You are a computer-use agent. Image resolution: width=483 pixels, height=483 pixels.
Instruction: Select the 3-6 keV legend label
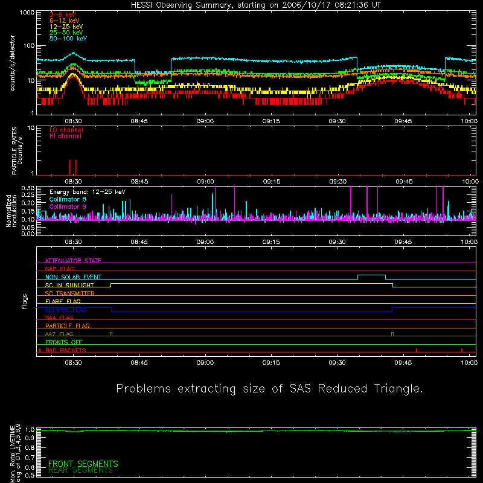click(62, 14)
